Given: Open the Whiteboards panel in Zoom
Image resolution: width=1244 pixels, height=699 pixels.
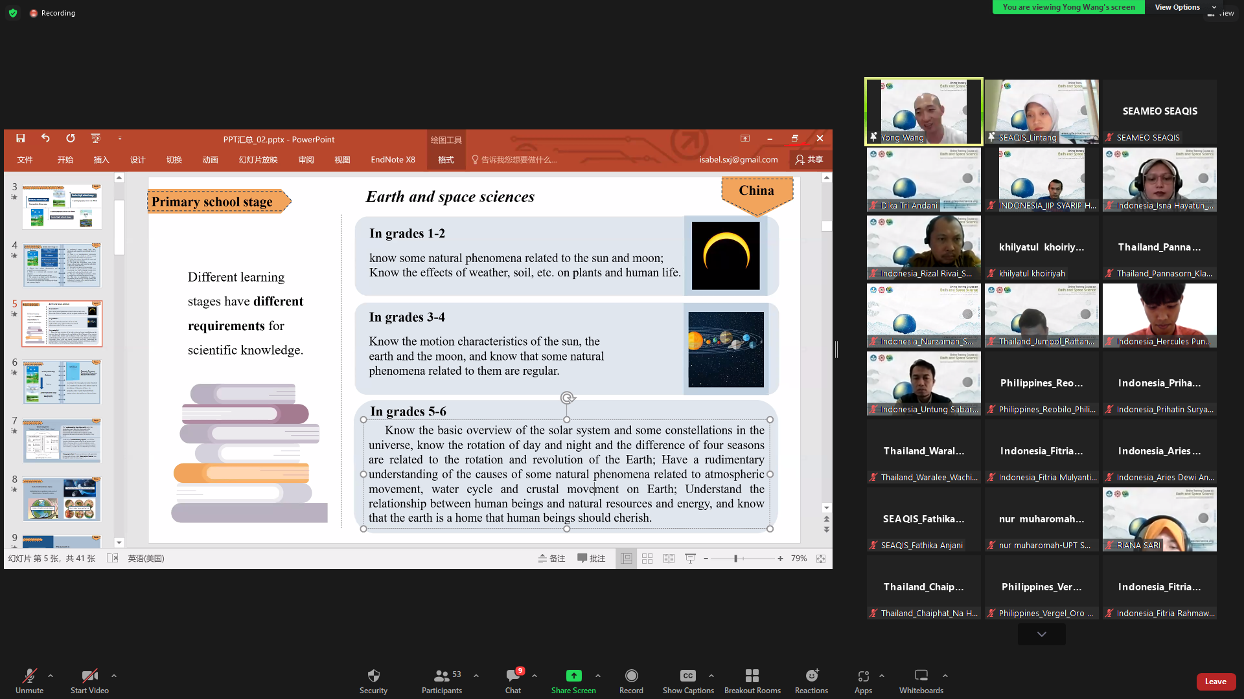Looking at the screenshot, I should point(921,680).
